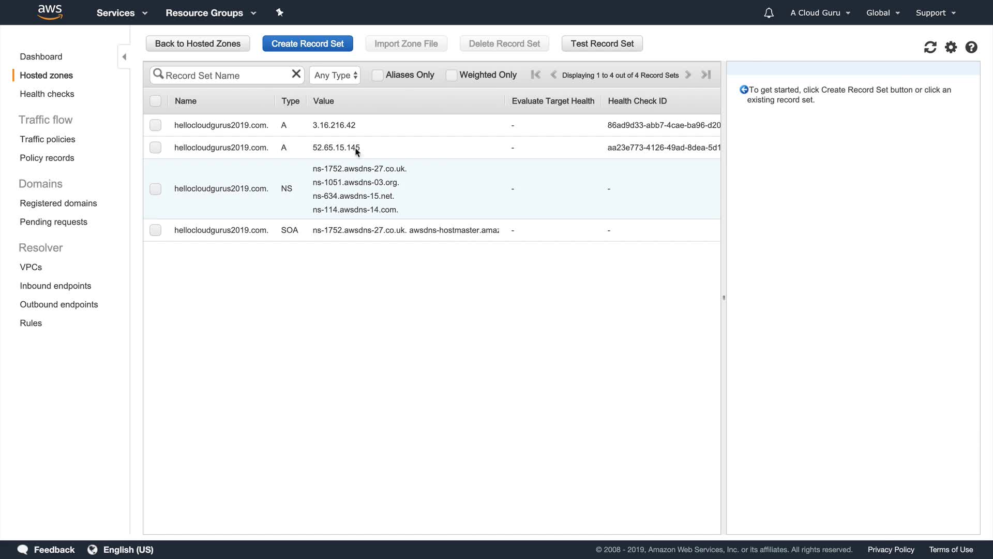Clear the Record Set Name search
The width and height of the screenshot is (993, 559).
click(296, 74)
